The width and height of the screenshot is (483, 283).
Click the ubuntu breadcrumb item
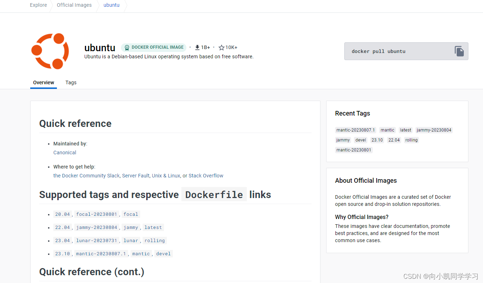pyautogui.click(x=111, y=5)
